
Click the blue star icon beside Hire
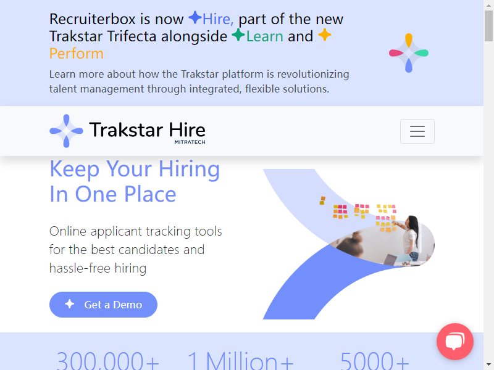point(195,18)
